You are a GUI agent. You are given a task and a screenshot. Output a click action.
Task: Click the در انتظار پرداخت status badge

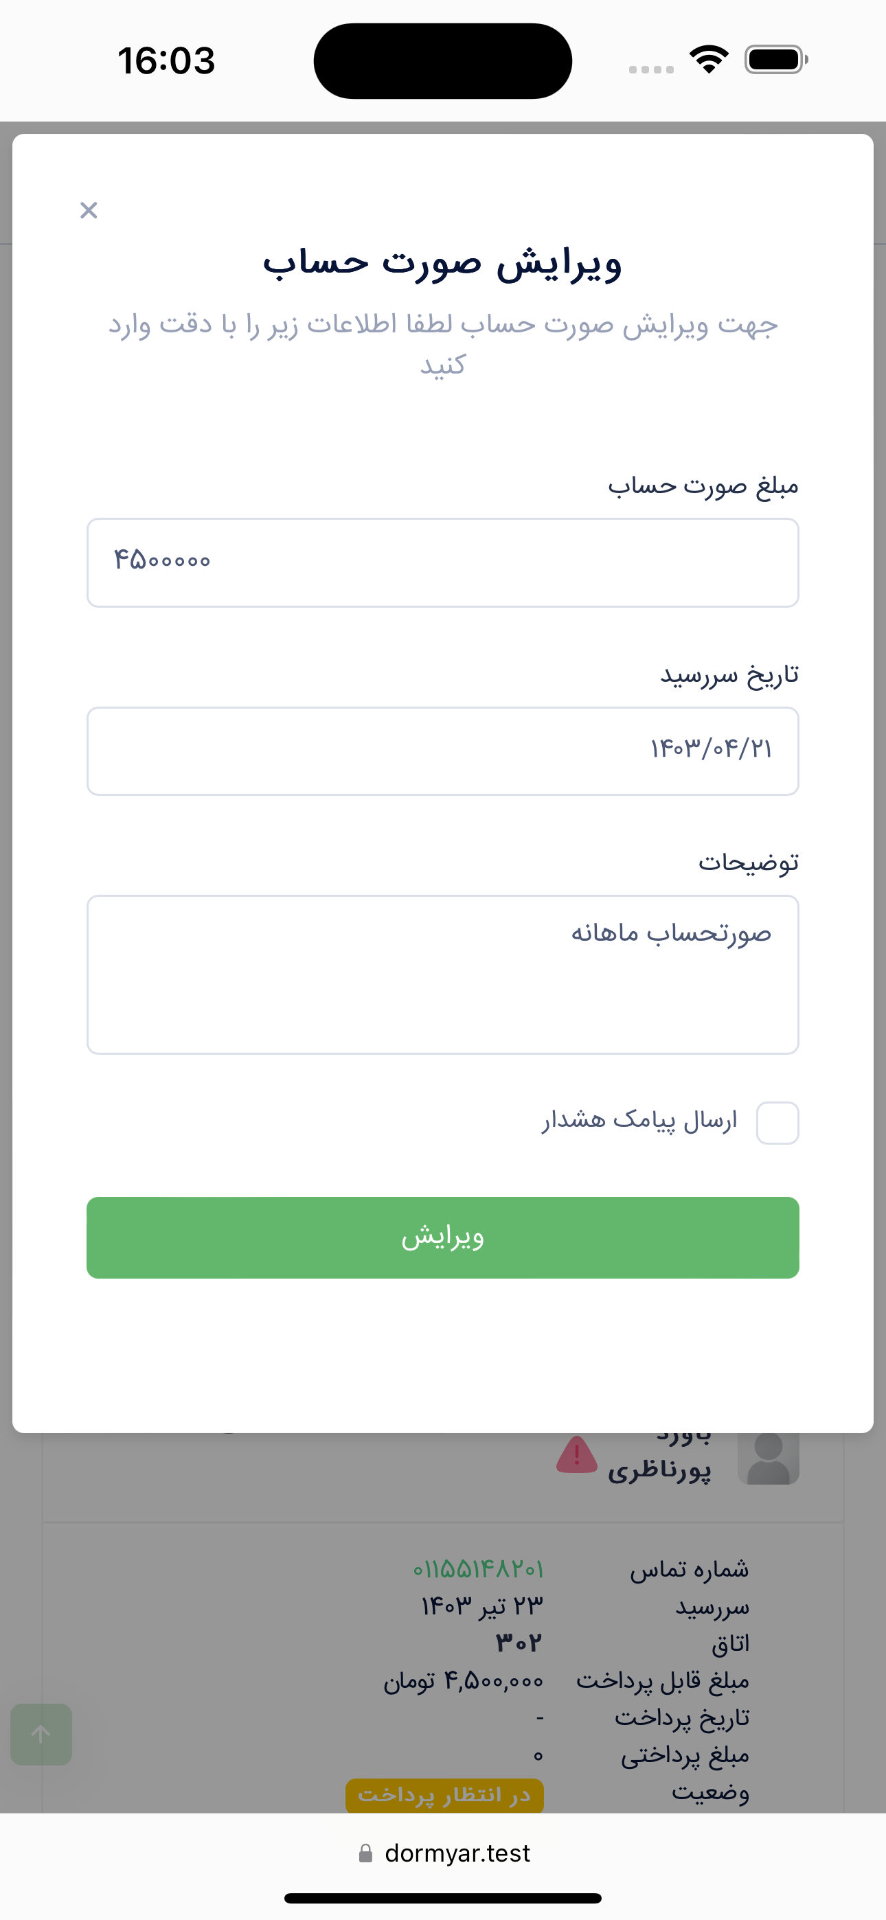(444, 1795)
